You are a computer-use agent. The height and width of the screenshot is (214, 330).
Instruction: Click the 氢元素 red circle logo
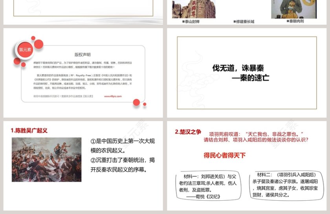[x=25, y=50]
